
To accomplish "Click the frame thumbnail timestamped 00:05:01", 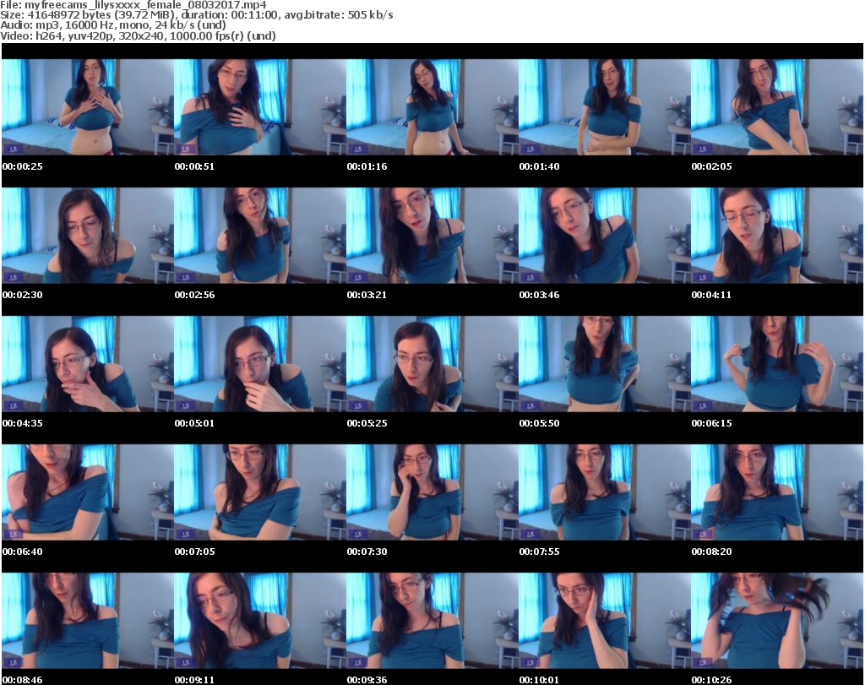I will click(260, 364).
